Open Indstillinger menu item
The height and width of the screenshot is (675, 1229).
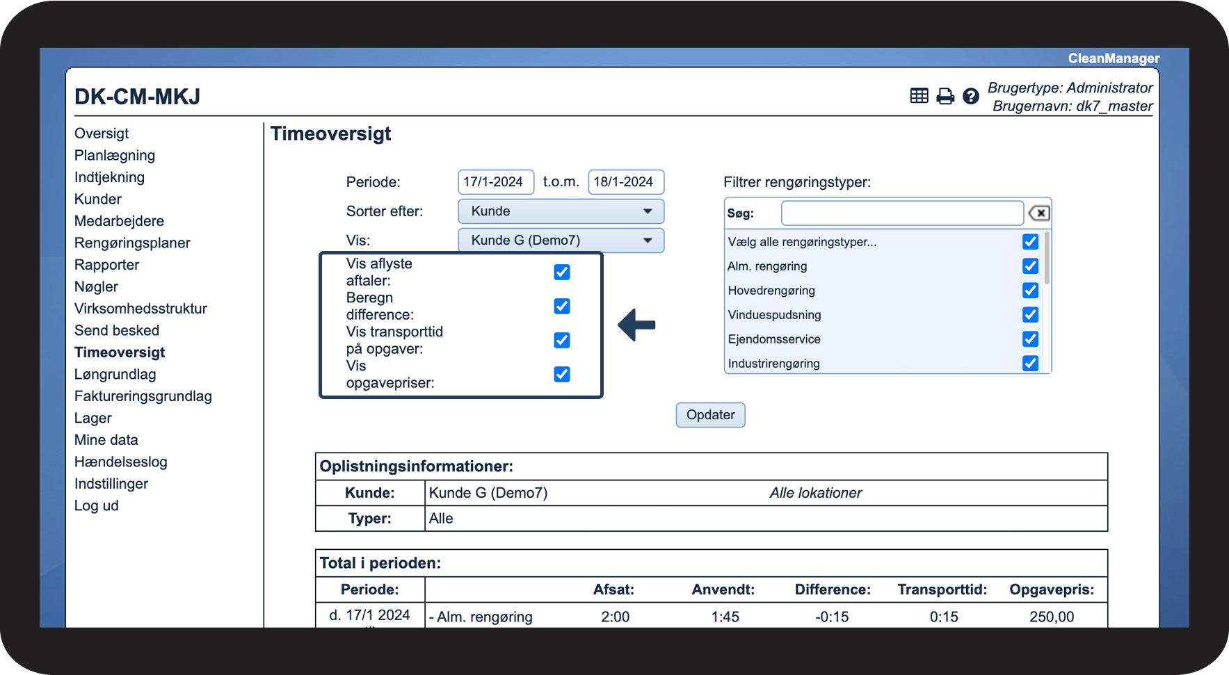(111, 484)
